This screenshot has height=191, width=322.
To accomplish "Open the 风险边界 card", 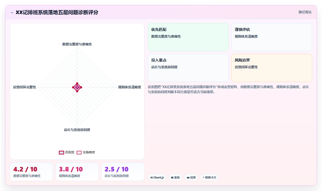I will coord(272,68).
